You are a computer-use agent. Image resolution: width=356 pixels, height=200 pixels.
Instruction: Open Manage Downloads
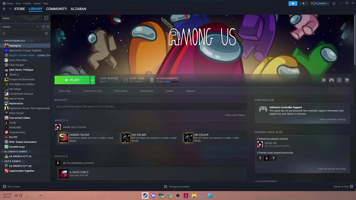pyautogui.click(x=177, y=187)
